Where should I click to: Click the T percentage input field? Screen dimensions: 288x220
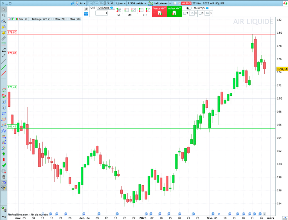192,13
